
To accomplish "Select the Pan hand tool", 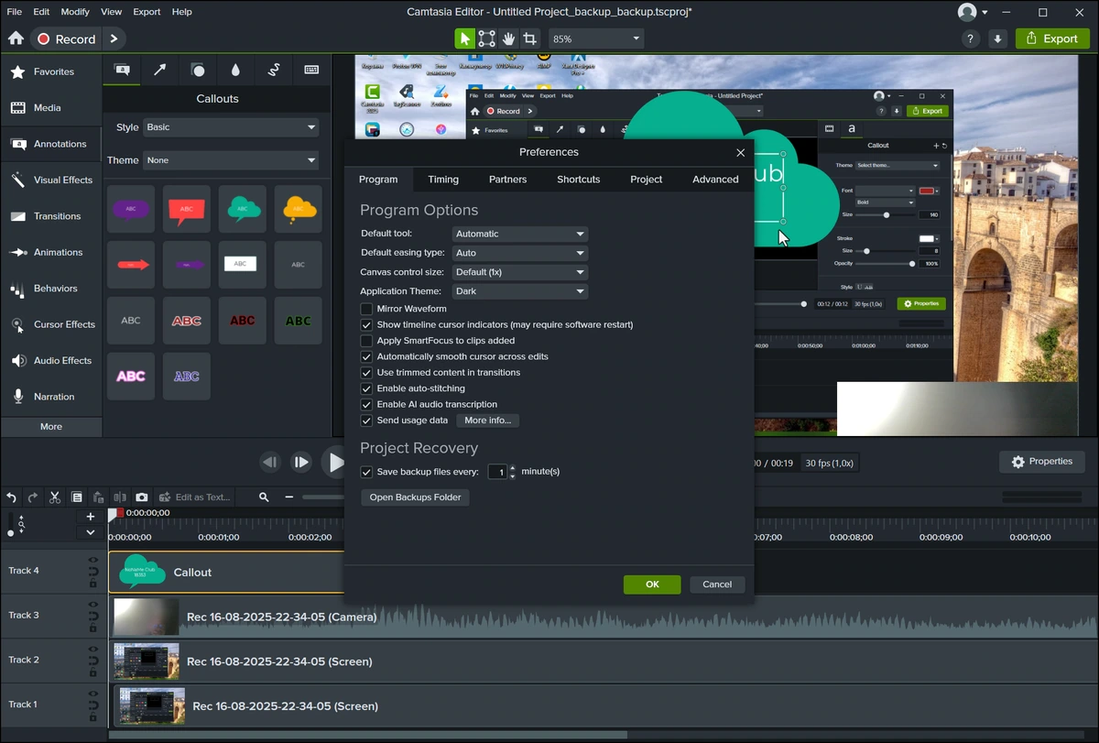I will [507, 38].
